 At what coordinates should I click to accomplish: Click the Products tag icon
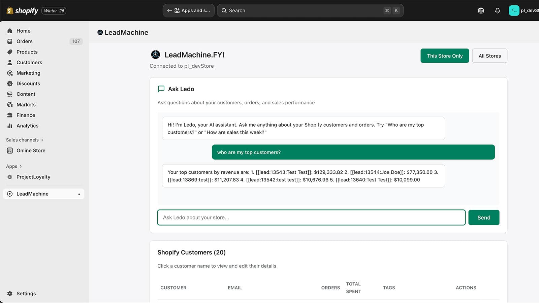click(x=10, y=52)
